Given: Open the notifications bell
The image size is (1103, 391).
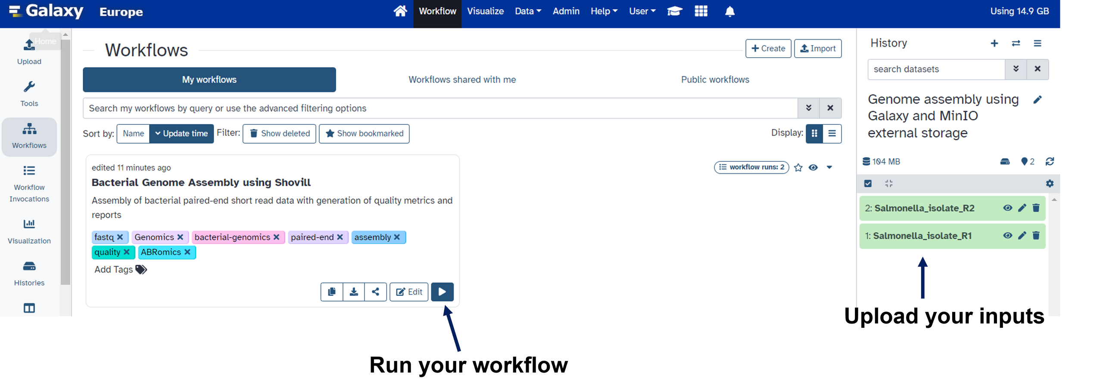Looking at the screenshot, I should coord(729,12).
